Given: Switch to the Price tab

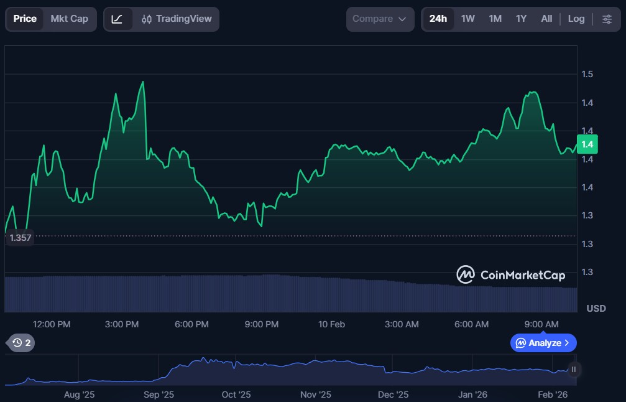Looking at the screenshot, I should pos(25,19).
